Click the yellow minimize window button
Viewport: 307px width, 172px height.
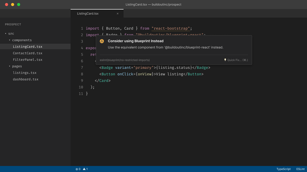(x=13, y=5)
